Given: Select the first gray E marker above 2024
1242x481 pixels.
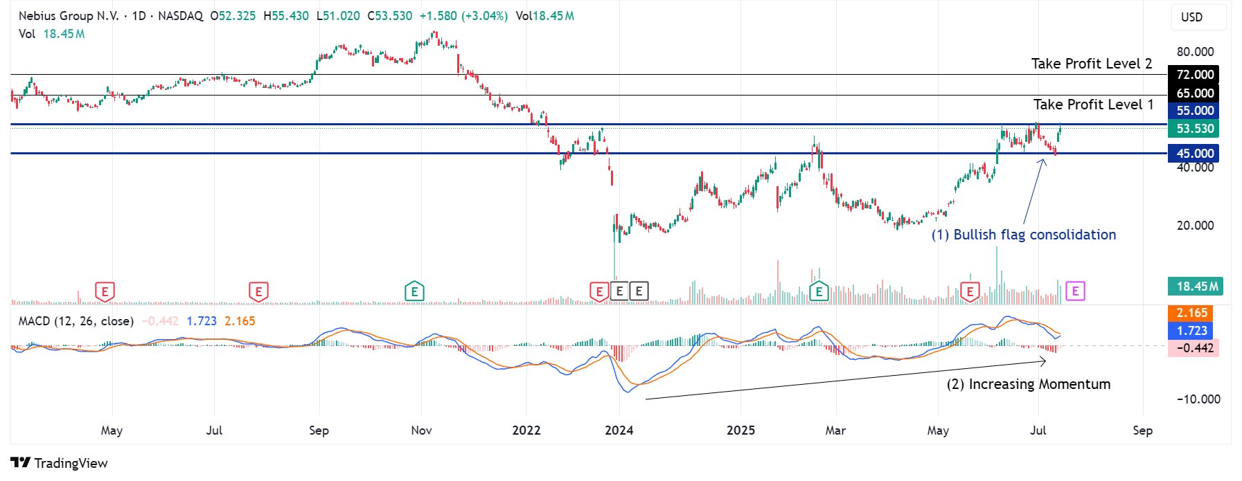Looking at the screenshot, I should click(x=619, y=291).
